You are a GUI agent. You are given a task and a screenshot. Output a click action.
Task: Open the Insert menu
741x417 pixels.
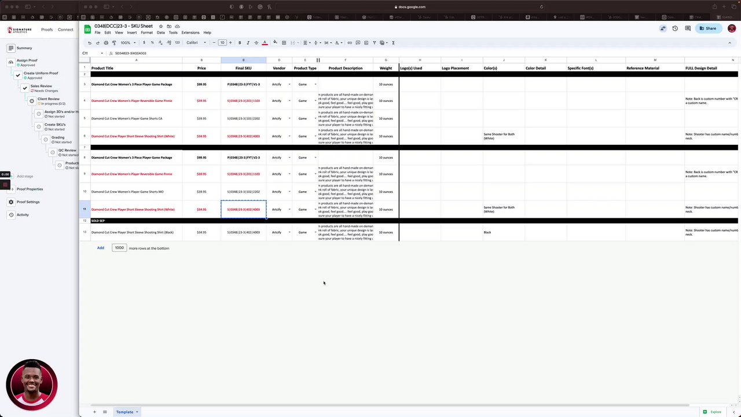coord(132,32)
